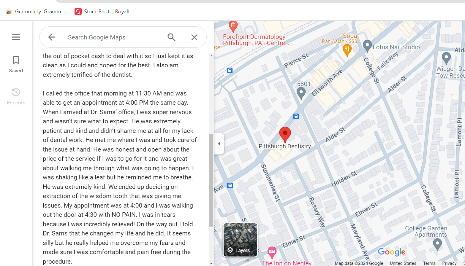The height and width of the screenshot is (266, 465).
Task: Open the Recents history icon
Action: pos(16,92)
